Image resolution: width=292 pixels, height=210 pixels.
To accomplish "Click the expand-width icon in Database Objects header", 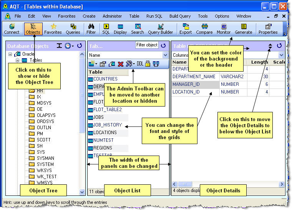I will pyautogui.click(x=60, y=46).
